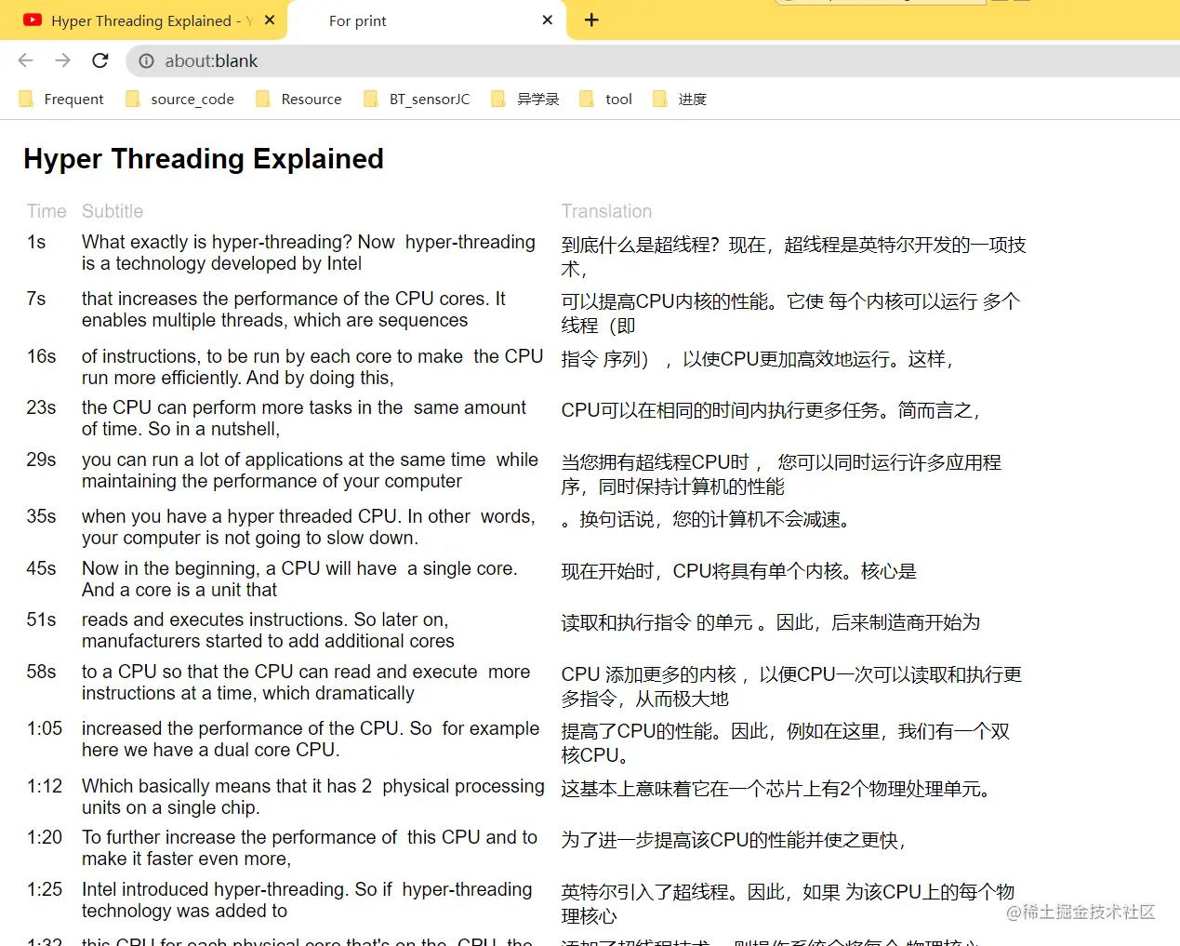Image resolution: width=1180 pixels, height=946 pixels.
Task: Click the 1:05 timestamp
Action: point(44,728)
